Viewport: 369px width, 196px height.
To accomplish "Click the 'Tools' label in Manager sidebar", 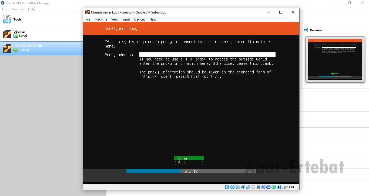I will (18, 19).
